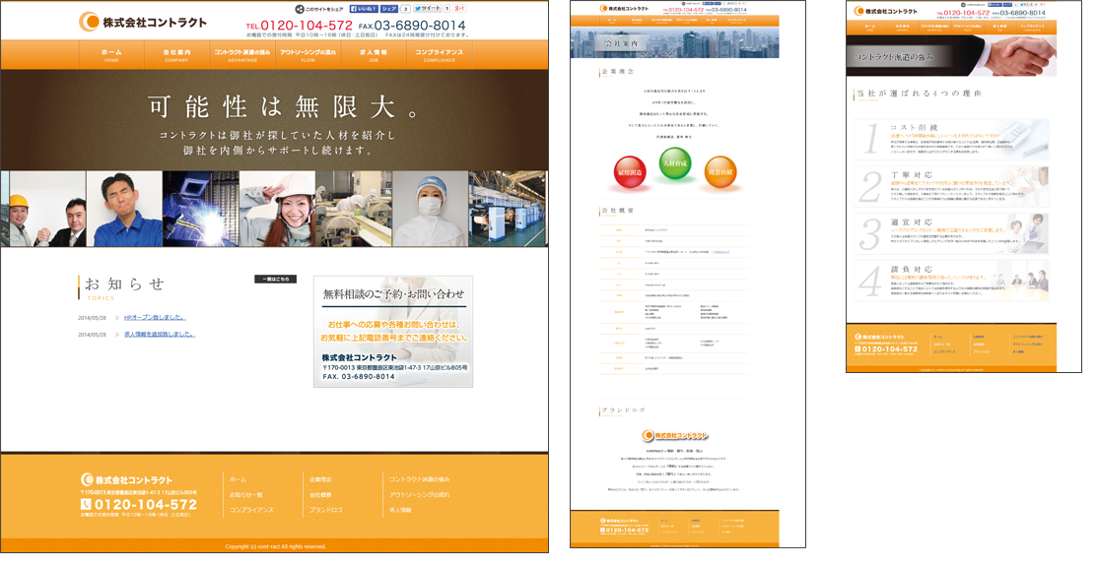Click the share-site icon in the home page header

[300, 9]
